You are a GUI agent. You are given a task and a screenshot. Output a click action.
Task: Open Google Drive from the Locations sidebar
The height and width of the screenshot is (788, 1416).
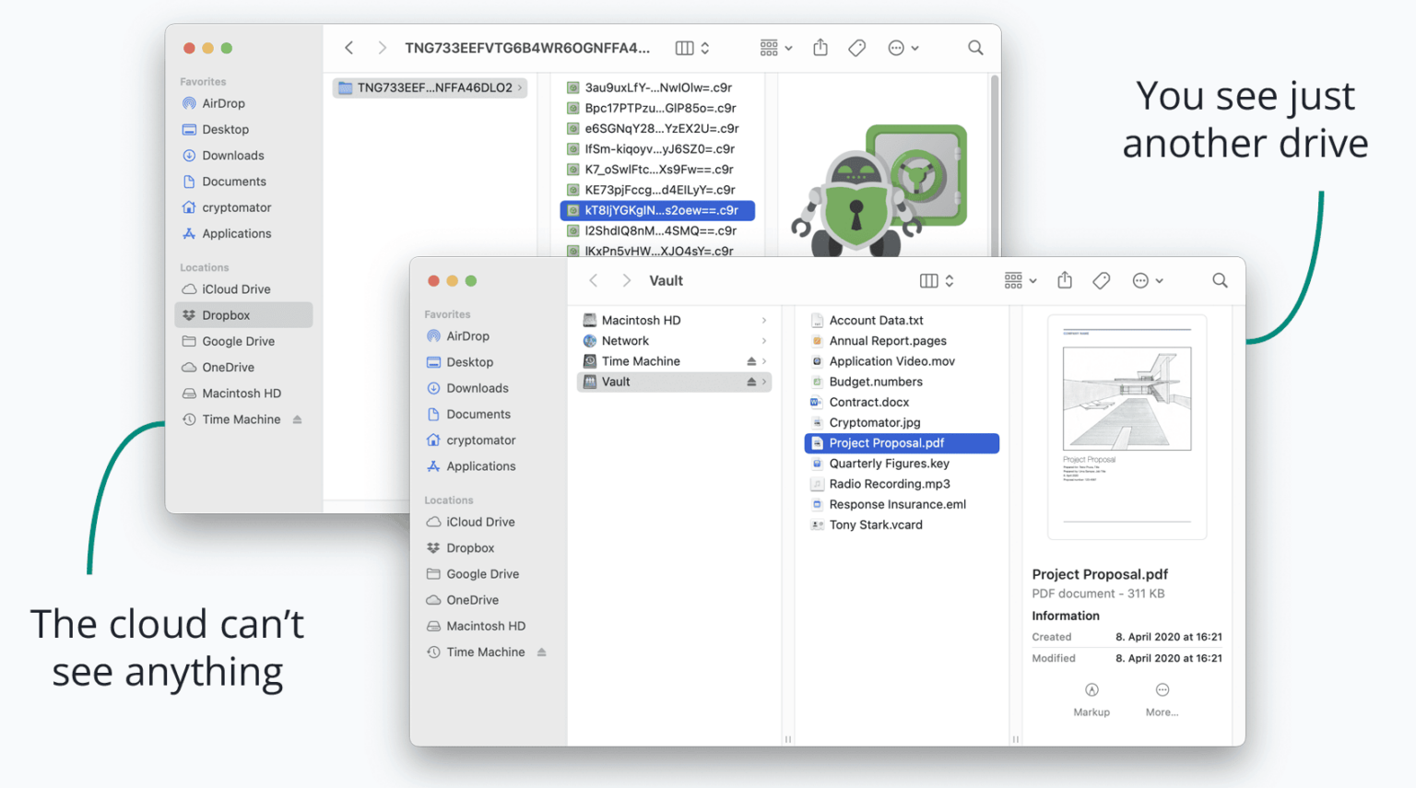pyautogui.click(x=481, y=573)
